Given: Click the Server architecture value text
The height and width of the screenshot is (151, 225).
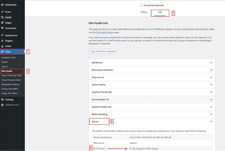Looking at the screenshot, I should coord(150,138).
